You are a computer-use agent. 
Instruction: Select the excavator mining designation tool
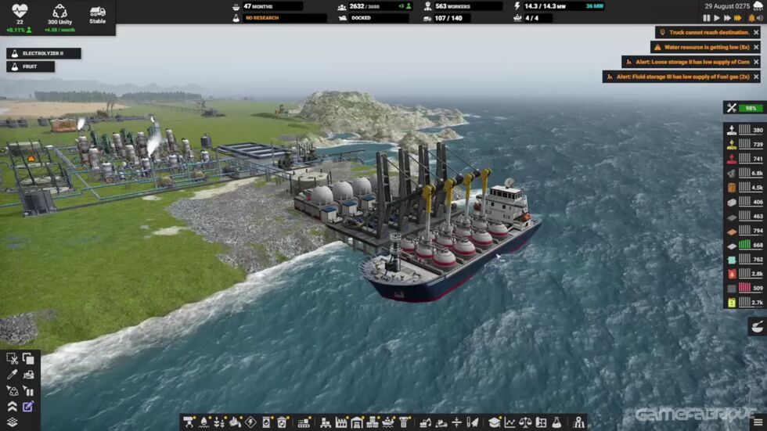[x=426, y=422]
